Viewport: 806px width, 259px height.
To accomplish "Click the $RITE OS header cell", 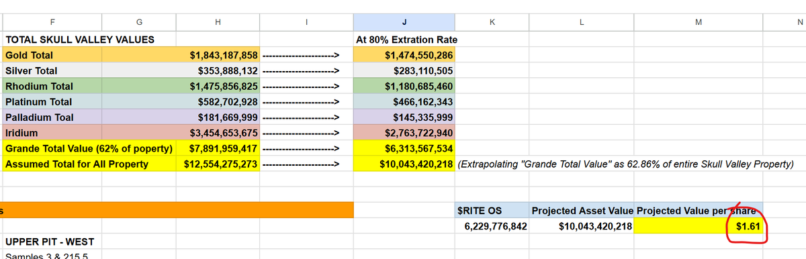I will tap(493, 211).
